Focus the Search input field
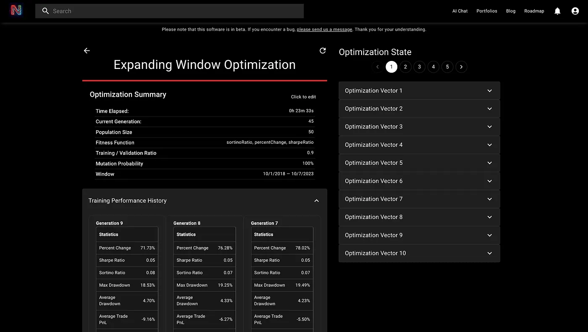The height and width of the screenshot is (332, 588). (x=169, y=11)
